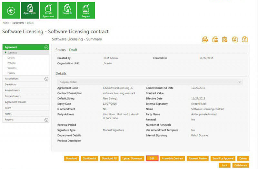
Task: Click the Download All button
Action: [109, 158]
